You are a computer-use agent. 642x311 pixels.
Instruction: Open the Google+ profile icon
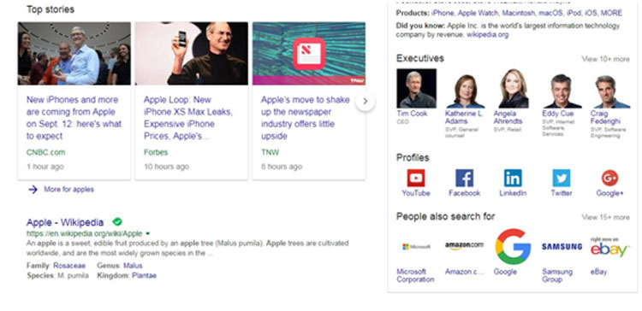pos(609,179)
